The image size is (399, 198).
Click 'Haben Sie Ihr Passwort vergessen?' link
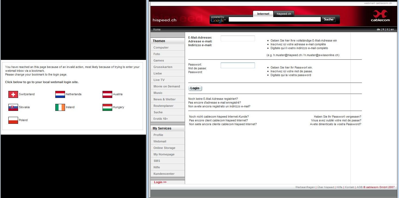point(337,117)
